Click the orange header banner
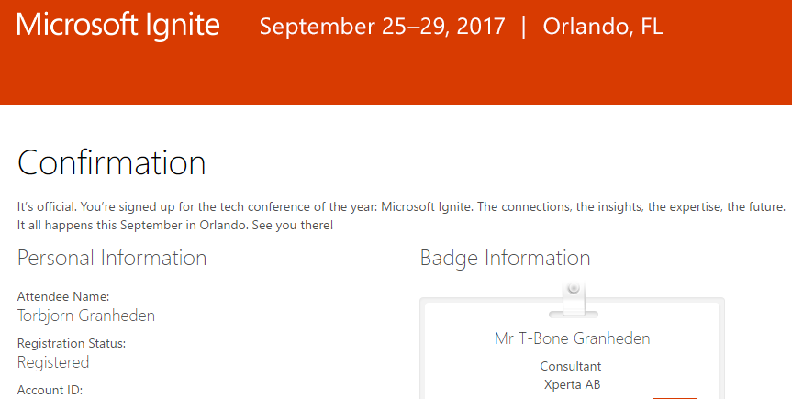Image resolution: width=792 pixels, height=399 pixels. point(396,52)
